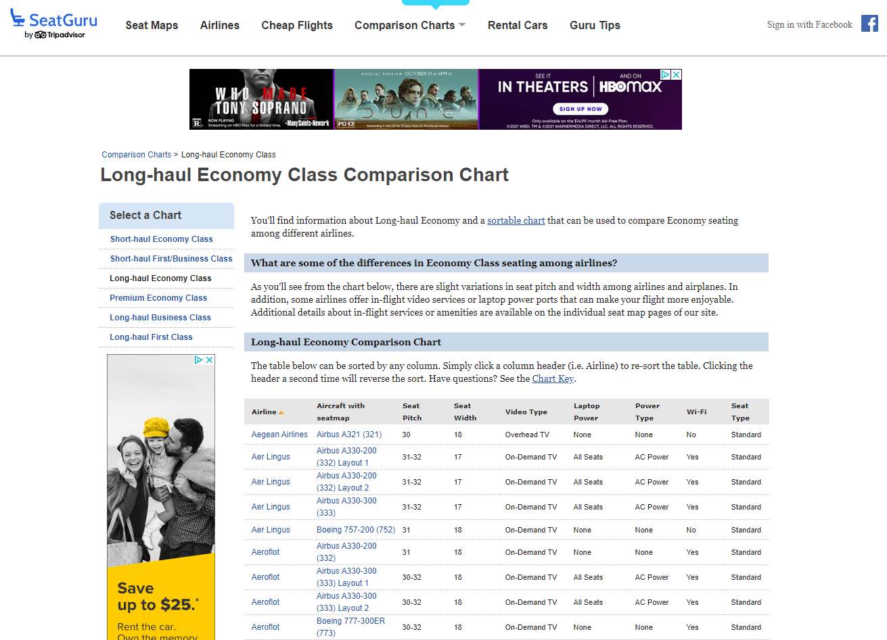Click the Tony Soprano ad image
This screenshot has height=640, width=887.
[261, 99]
